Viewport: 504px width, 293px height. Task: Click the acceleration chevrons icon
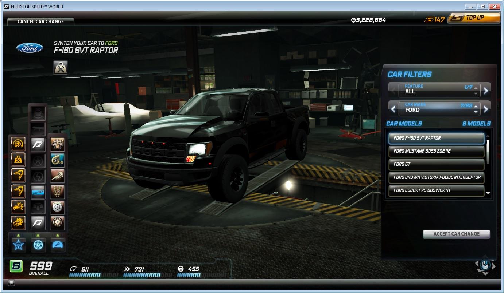coord(127,269)
